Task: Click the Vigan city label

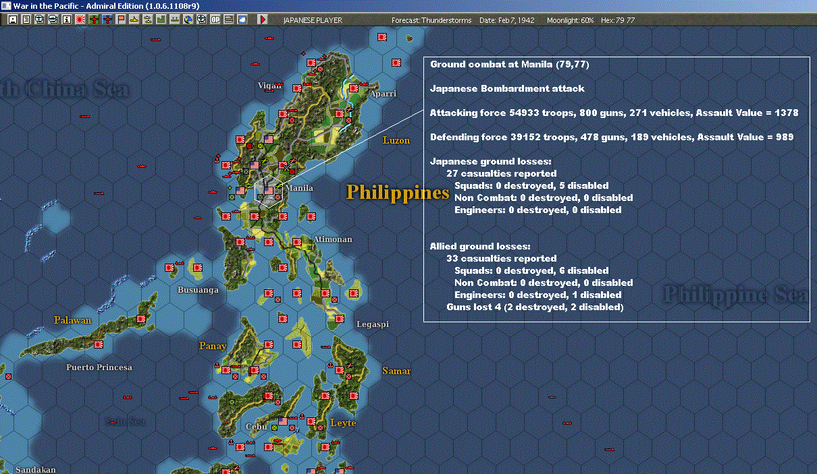Action: point(270,86)
